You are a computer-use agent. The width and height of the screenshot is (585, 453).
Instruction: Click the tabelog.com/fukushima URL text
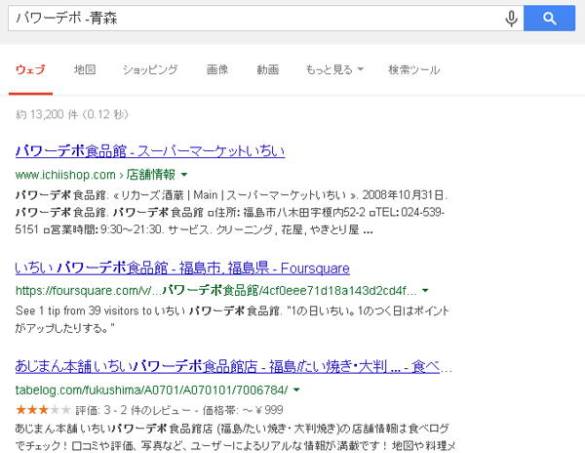tap(151, 390)
